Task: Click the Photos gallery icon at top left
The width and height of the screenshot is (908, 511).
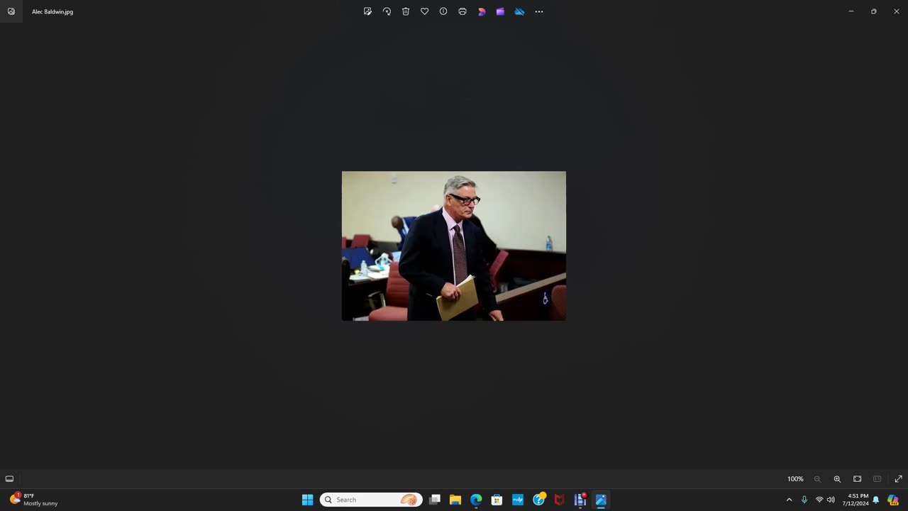Action: (x=11, y=11)
